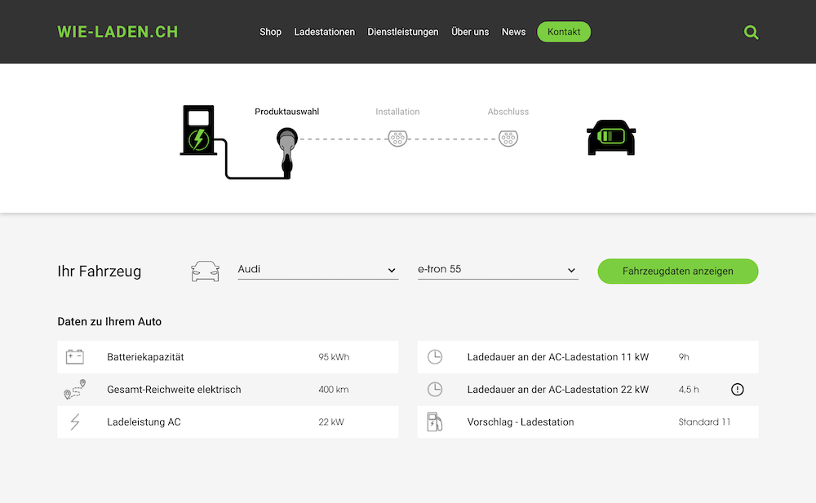Click the 95 kWh value

tap(334, 357)
